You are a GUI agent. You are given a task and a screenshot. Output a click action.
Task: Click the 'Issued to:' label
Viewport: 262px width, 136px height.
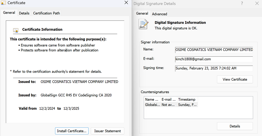(27, 82)
